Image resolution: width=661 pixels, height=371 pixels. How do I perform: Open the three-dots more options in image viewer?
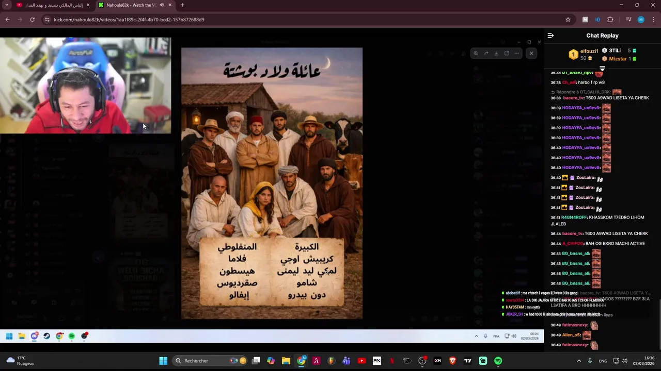pos(516,53)
